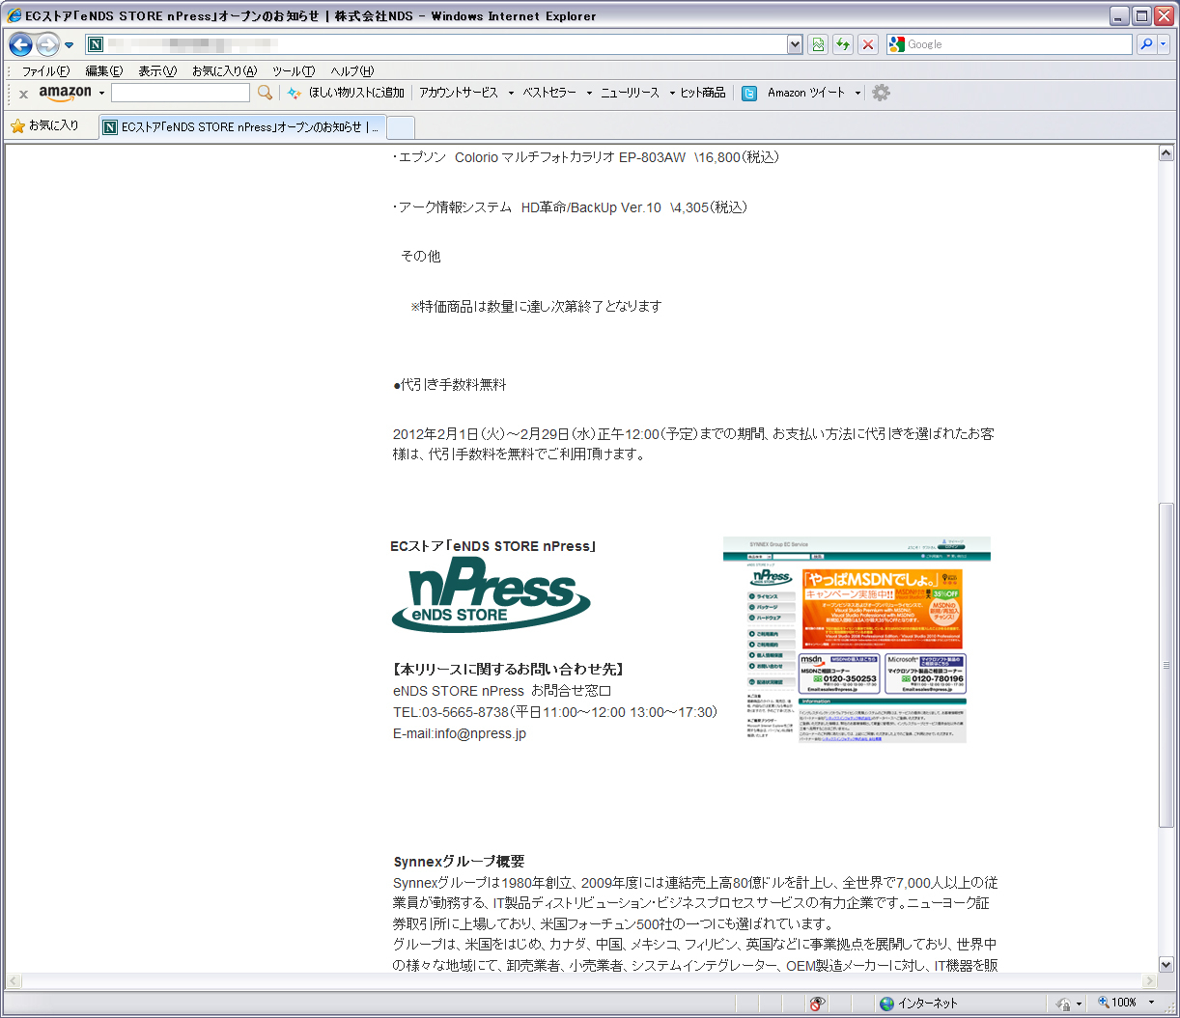Screen dimensions: 1180x1018
Task: Click the 【本リリースに関するお問い合わせ先】 heading
Action: pos(508,669)
